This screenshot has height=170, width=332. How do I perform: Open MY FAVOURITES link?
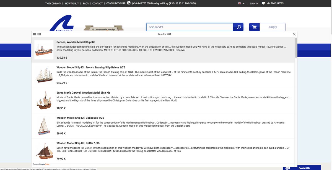point(275,4)
